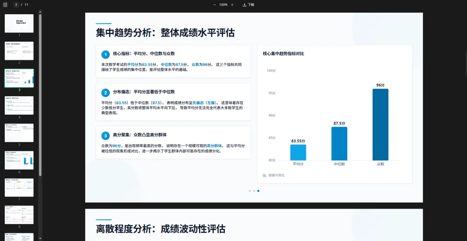The height and width of the screenshot is (241, 467).
Task: Click the main document scrollbar on right edge
Action: coord(466,63)
